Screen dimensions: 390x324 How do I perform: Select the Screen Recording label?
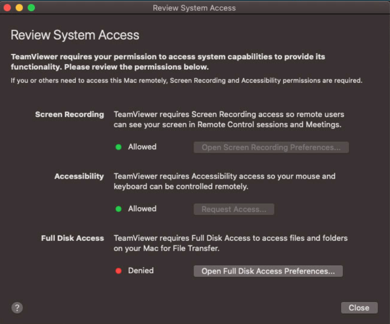(x=70, y=115)
